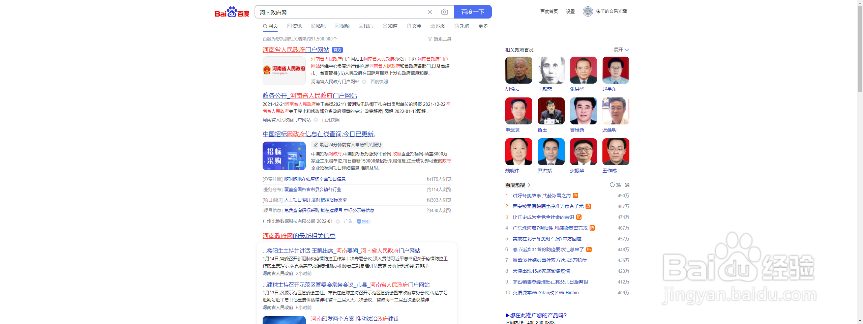Viewport: 863px width, 324px height.
Task: Switch to the 资讯 tab
Action: pyautogui.click(x=294, y=26)
